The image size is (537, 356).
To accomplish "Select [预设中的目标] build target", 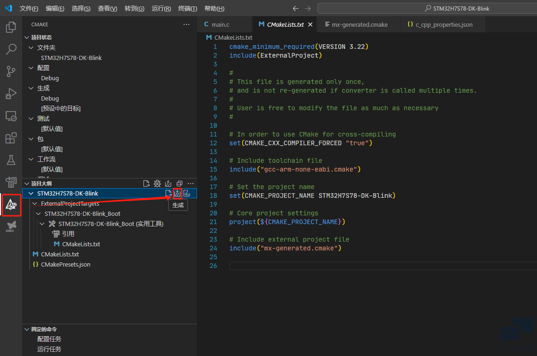I will [x=60, y=108].
